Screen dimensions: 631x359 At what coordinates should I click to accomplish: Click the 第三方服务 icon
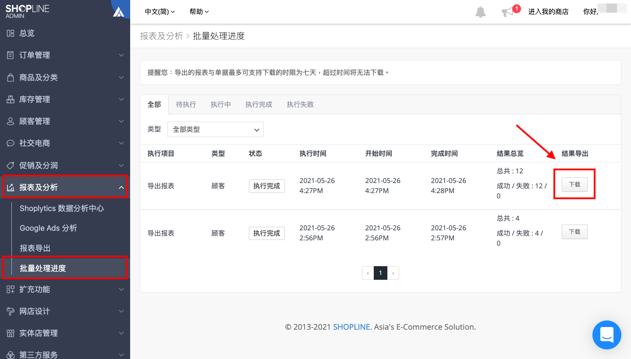coord(11,355)
